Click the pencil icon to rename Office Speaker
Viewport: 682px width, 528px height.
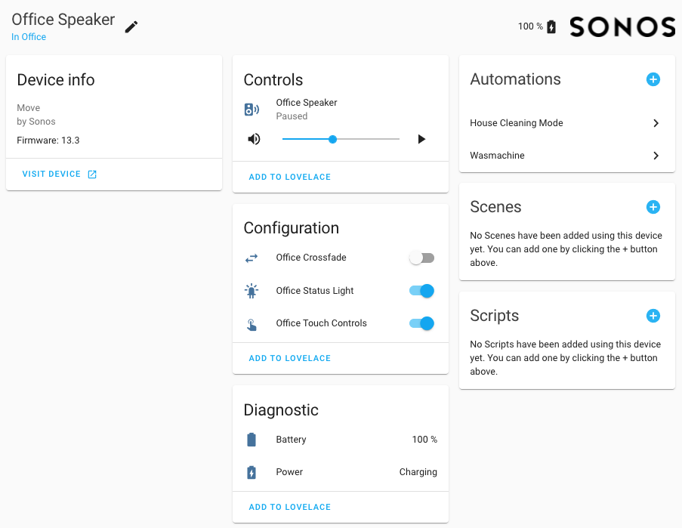[x=130, y=26]
